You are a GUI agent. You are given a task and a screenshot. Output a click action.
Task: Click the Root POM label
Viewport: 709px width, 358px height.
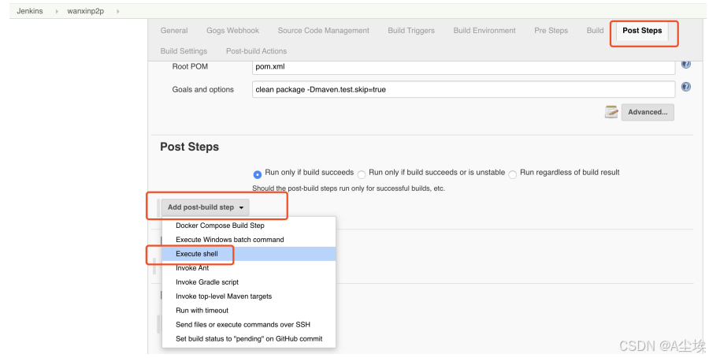click(190, 66)
